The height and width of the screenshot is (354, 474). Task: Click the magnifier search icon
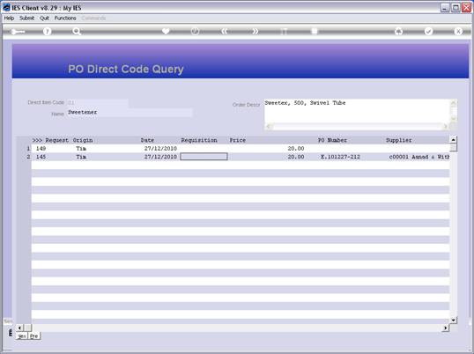[x=77, y=31]
